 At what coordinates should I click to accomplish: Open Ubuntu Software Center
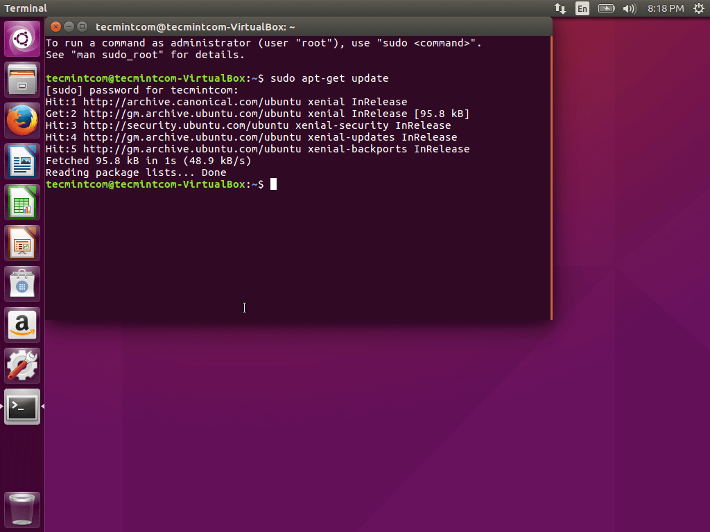[21, 284]
